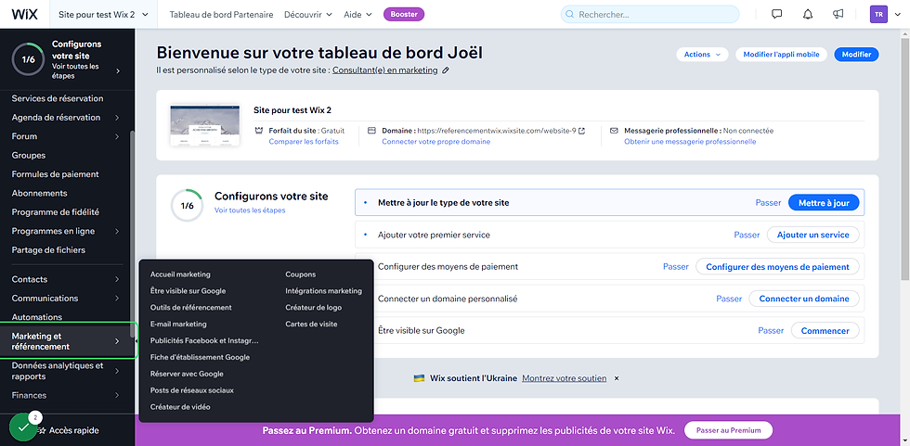Click the Consultant(e) en marketing link
910x446 pixels.
[x=384, y=70]
